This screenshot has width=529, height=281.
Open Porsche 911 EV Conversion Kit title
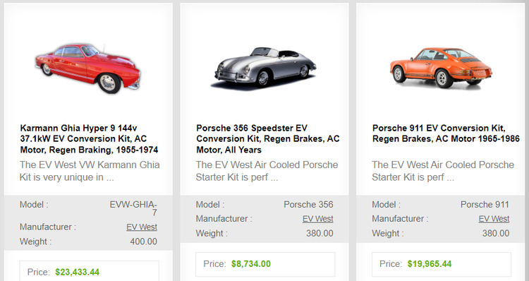pyautogui.click(x=446, y=133)
